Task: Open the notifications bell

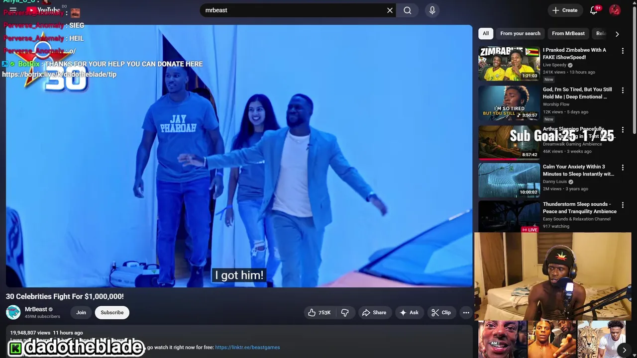Action: pos(594,10)
